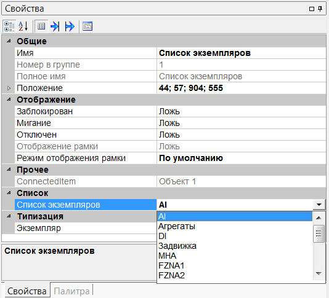The image size is (329, 298).
Task: Close the Список экземпляров dropdown arrow
Action: coord(319,205)
